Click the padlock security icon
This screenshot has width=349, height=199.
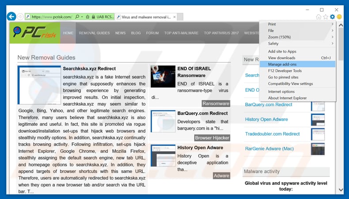point(93,17)
